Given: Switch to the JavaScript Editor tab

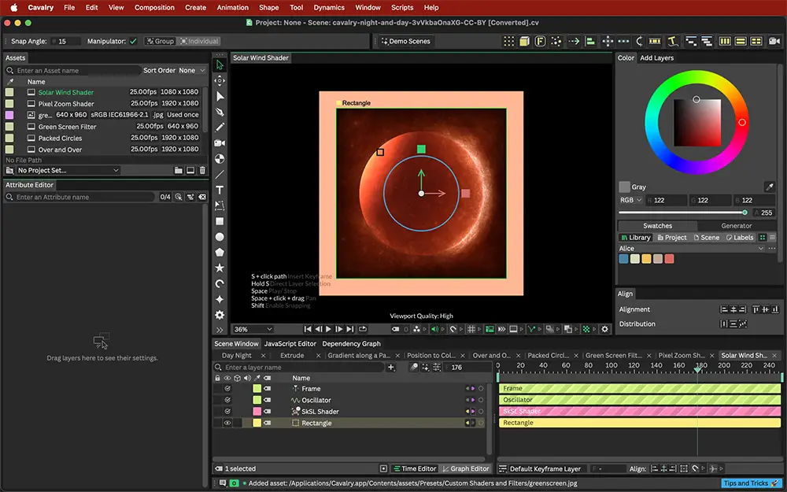Looking at the screenshot, I should (290, 344).
